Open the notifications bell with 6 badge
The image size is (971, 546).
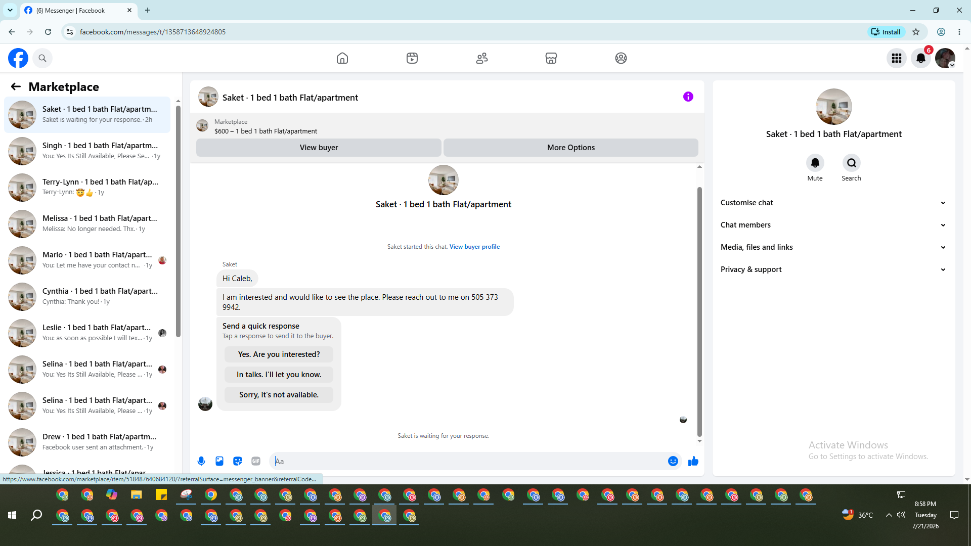coord(921,58)
